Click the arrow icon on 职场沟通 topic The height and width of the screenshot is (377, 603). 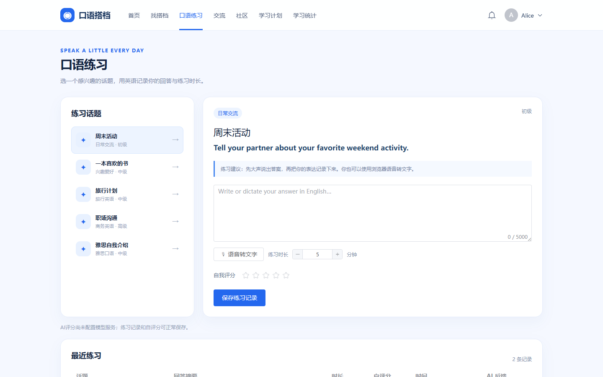[175, 221]
